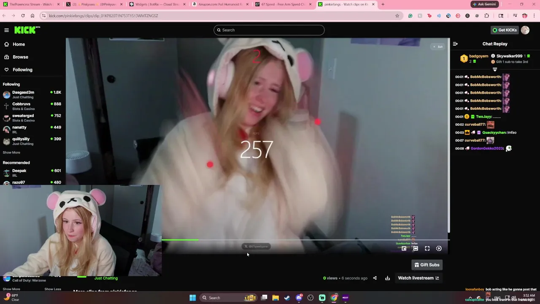Open OBS Studio from taskbar
This screenshot has width=540, height=304.
pyautogui.click(x=310, y=298)
